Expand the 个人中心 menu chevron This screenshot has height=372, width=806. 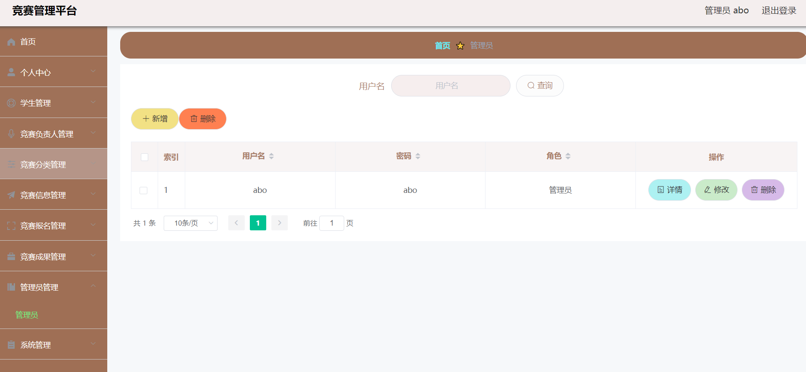(x=93, y=71)
